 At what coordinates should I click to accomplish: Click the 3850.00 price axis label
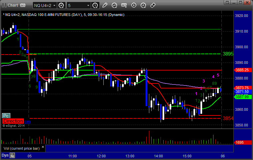[x=241, y=125]
